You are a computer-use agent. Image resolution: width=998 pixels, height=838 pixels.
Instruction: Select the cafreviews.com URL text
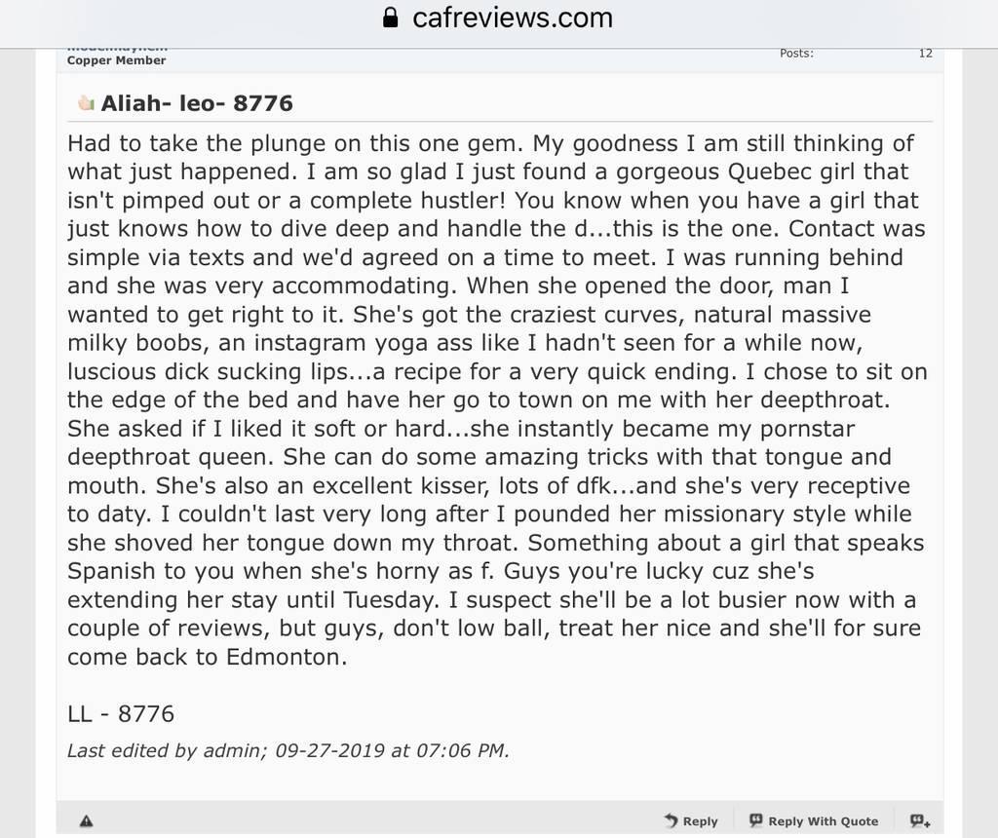pos(513,18)
